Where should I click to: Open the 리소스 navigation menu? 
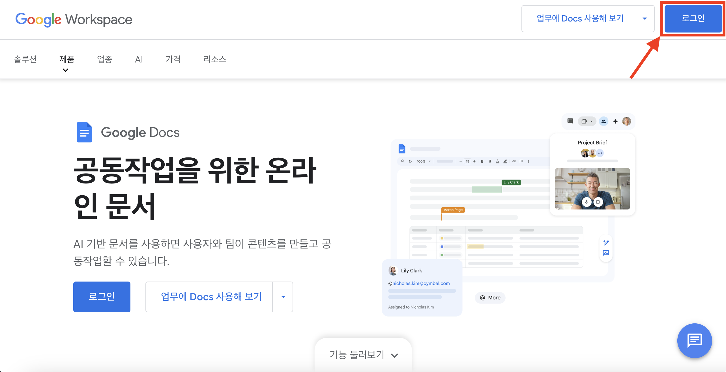coord(215,59)
